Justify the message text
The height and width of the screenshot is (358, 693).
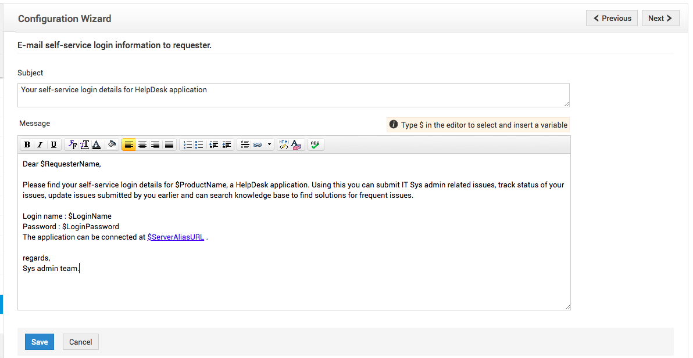[x=169, y=145]
